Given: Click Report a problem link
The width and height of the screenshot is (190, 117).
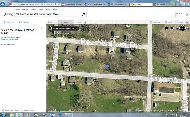Looking at the screenshot, I should (8, 45).
